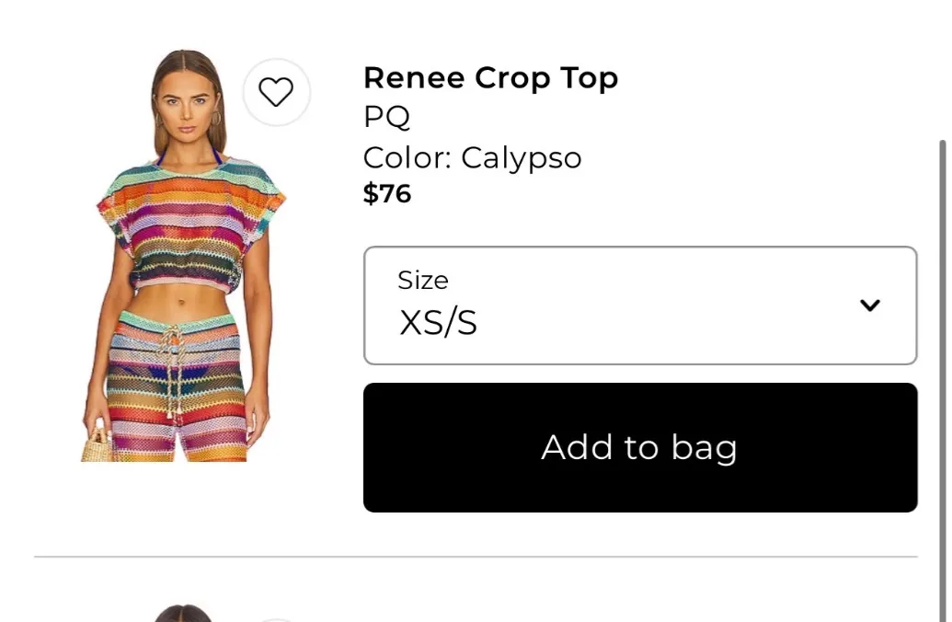Click the $76 price label
This screenshot has height=622, width=952.
point(386,193)
